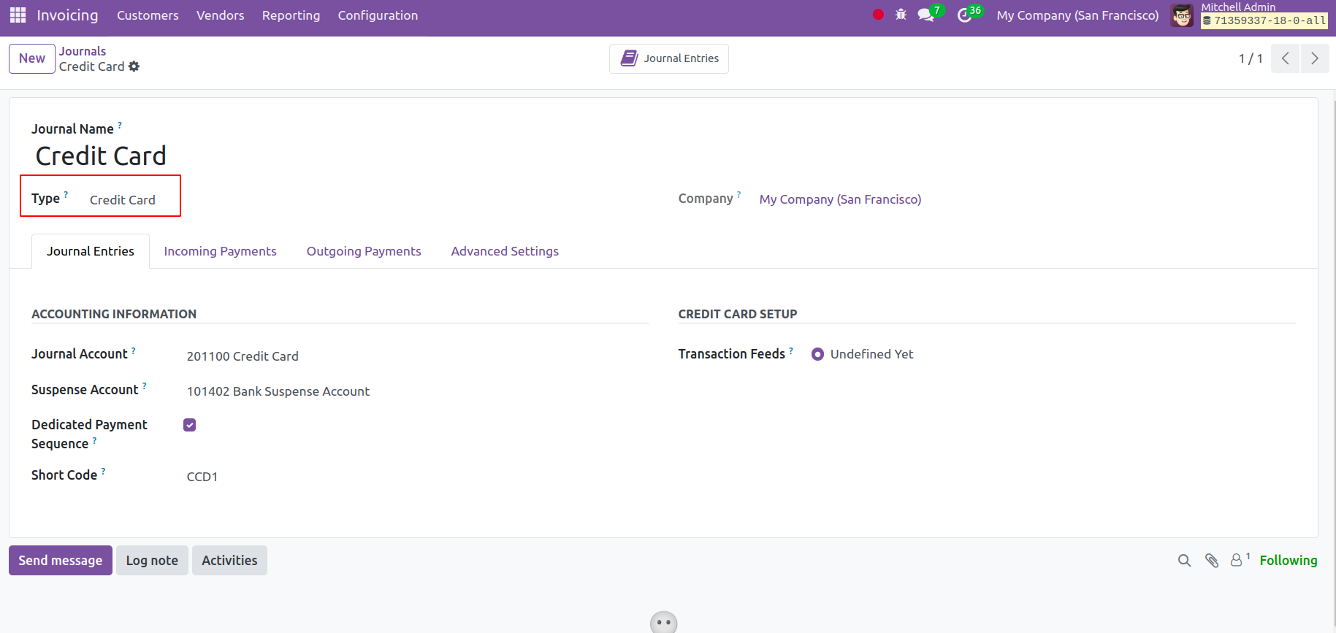Click the red recording indicator icon

[x=878, y=15]
